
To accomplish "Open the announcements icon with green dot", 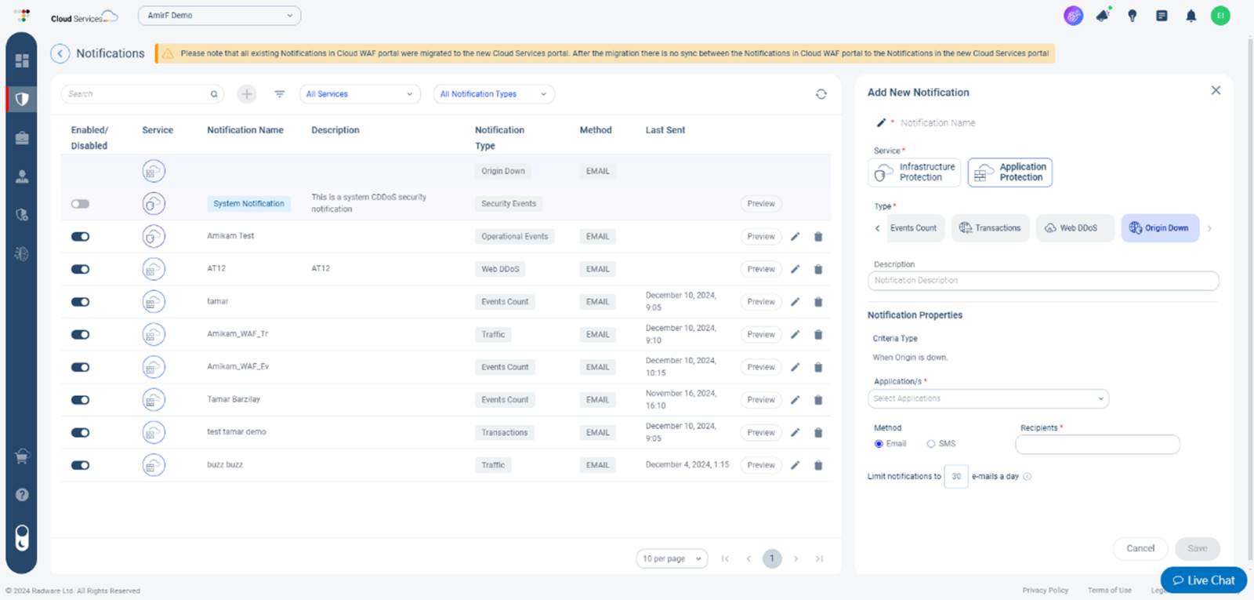I will point(1103,16).
